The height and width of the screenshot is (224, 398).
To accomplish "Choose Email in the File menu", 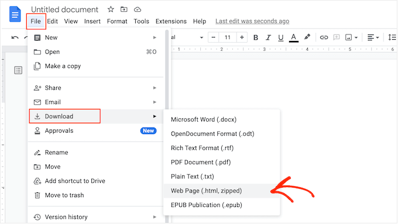I will coord(95,102).
